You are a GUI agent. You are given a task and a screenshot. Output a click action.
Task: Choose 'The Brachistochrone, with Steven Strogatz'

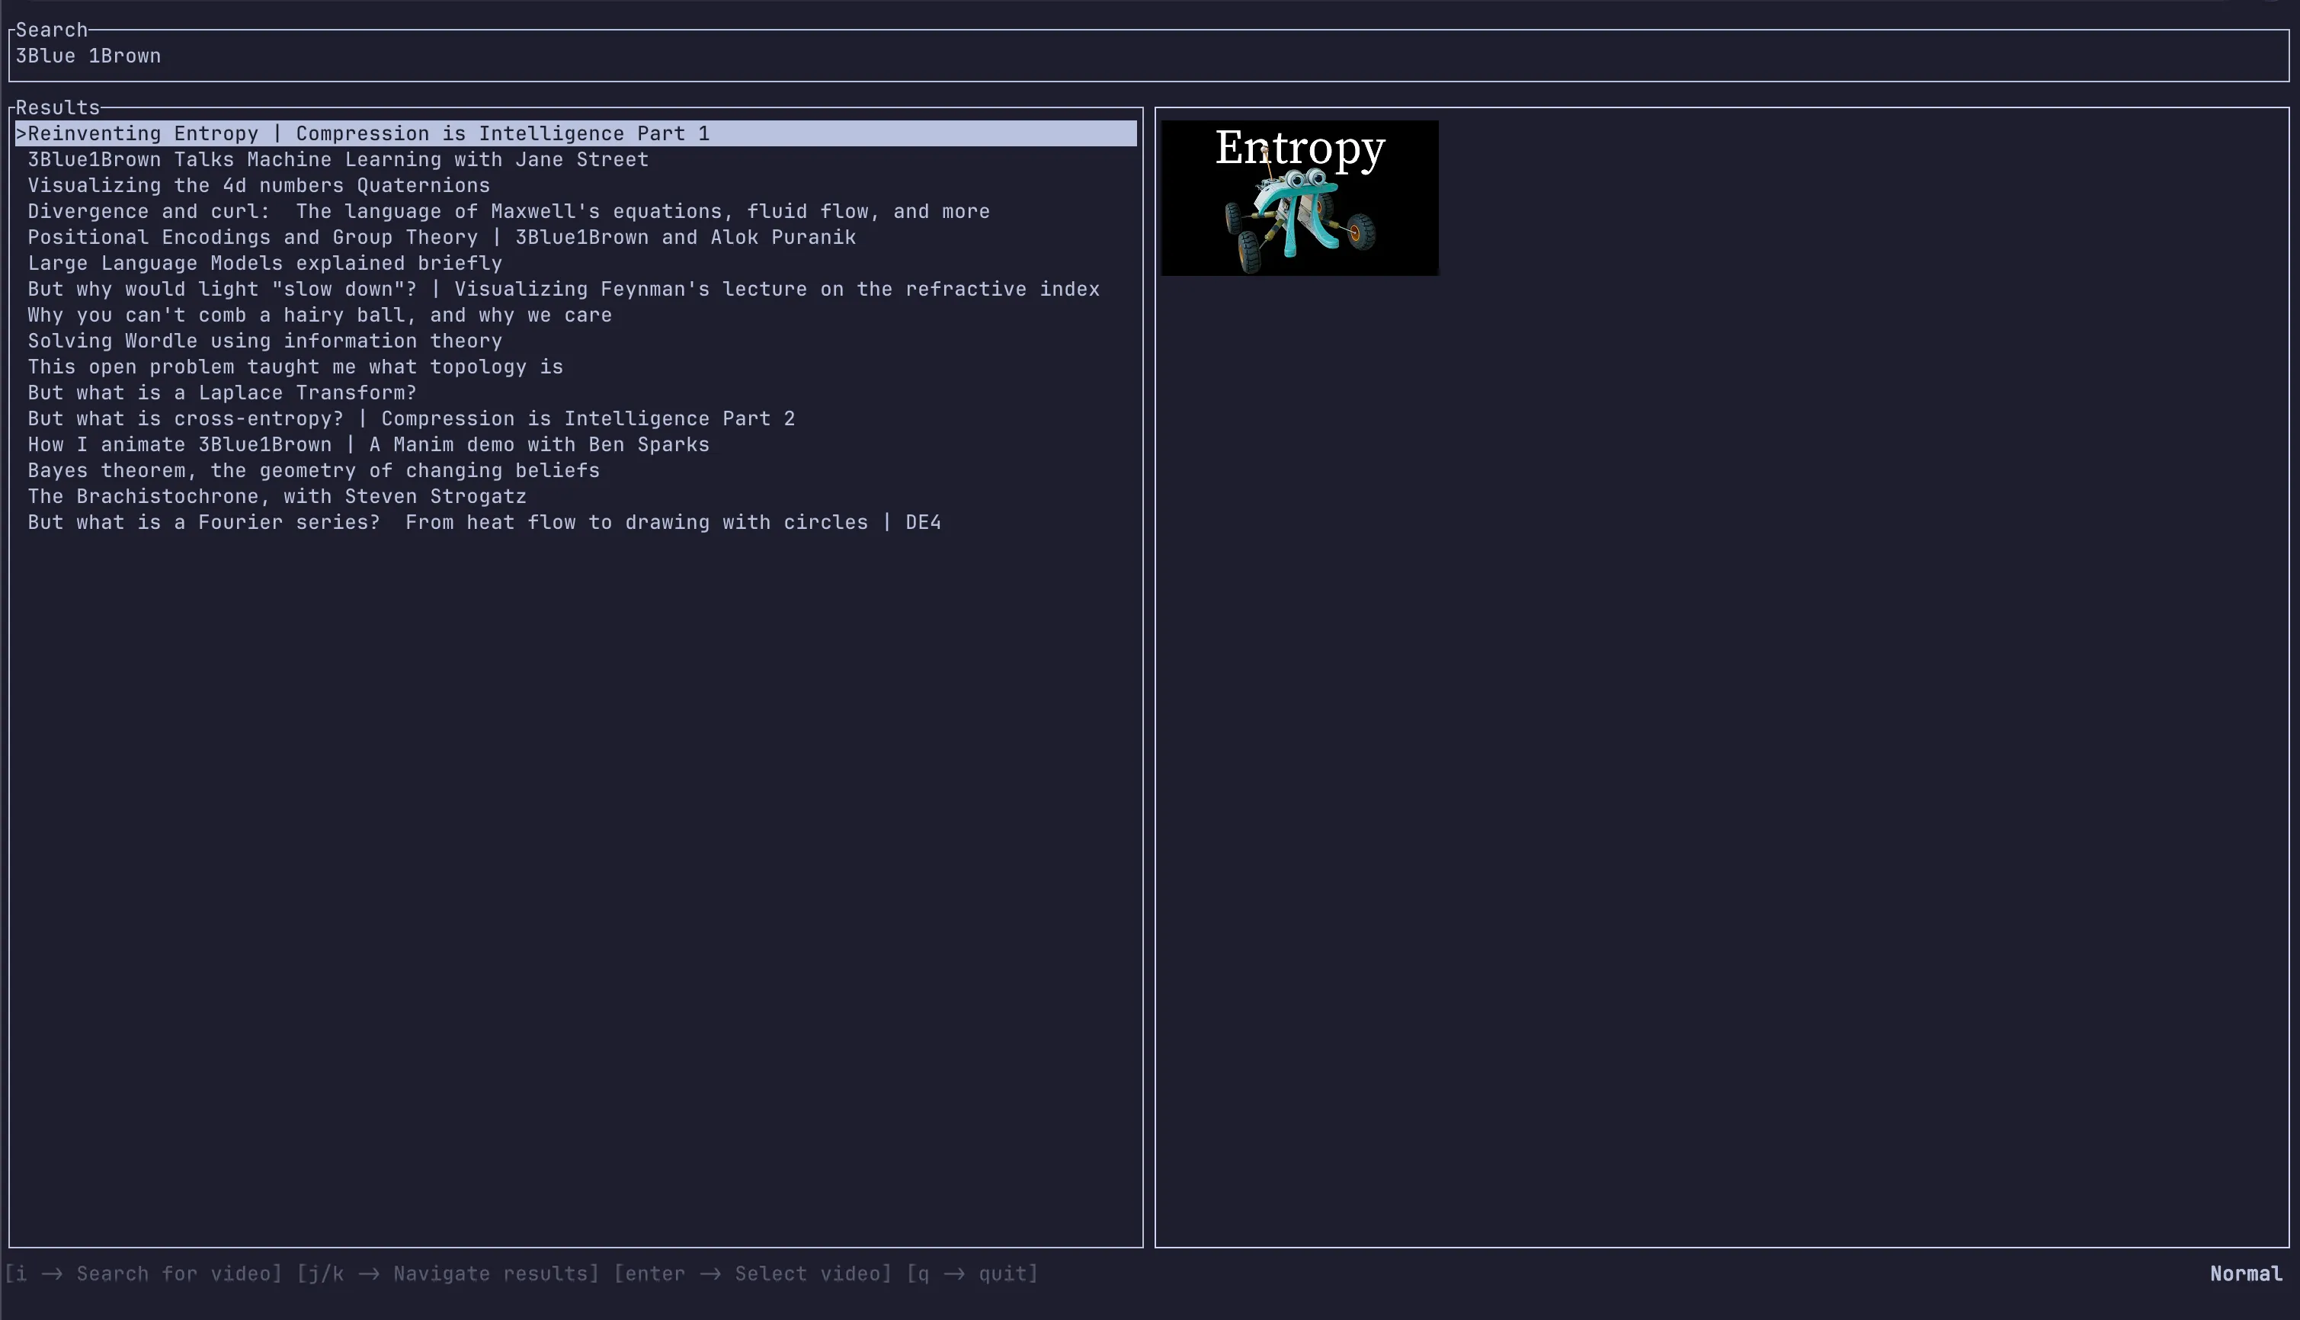[x=575, y=497]
